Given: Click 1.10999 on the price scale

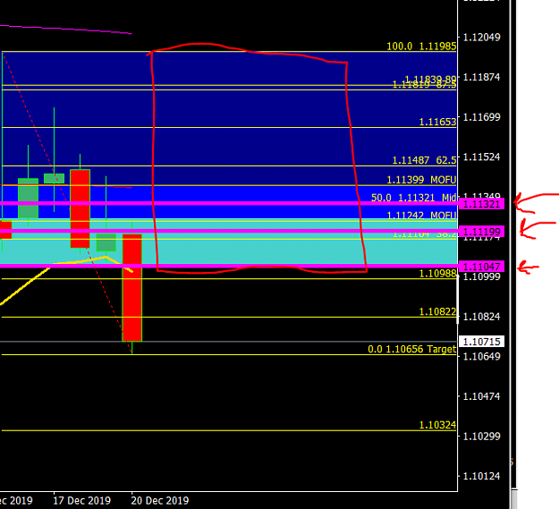Looking at the screenshot, I should [482, 276].
